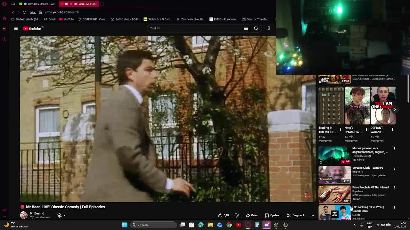Viewport: 410px width, 230px height.
Task: Reload the page with the refresh icon
Action: pos(24,12)
